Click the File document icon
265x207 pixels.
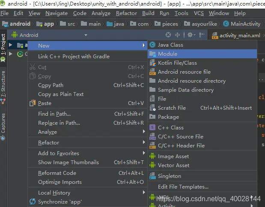(152, 99)
